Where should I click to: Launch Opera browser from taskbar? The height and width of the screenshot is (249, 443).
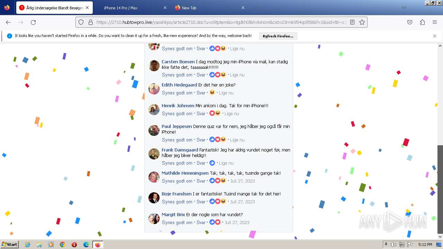click(74, 245)
